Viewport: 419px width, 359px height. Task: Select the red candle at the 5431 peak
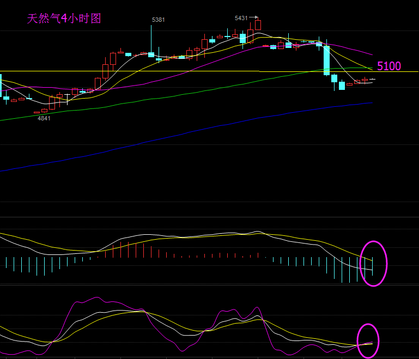pos(258,25)
